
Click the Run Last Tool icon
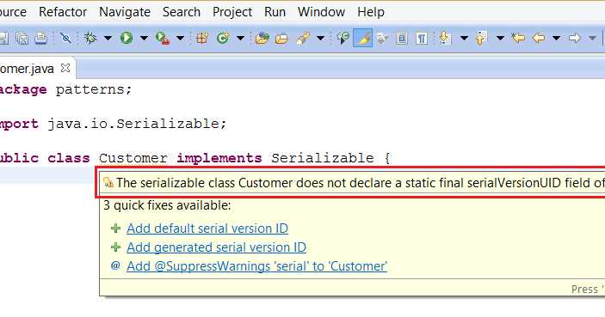(163, 38)
